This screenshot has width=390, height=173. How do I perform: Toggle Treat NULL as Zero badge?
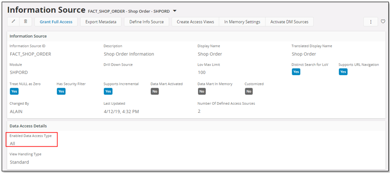14,91
